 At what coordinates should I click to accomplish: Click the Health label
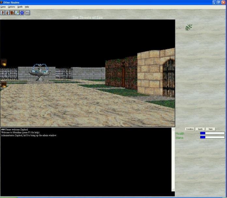click(180, 134)
